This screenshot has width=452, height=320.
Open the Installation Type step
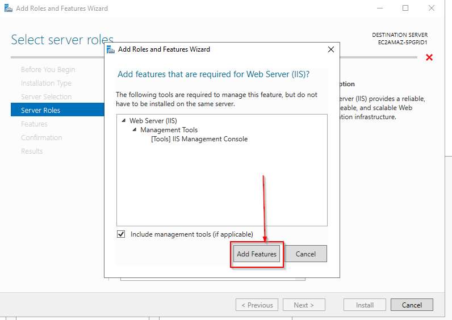click(x=46, y=83)
